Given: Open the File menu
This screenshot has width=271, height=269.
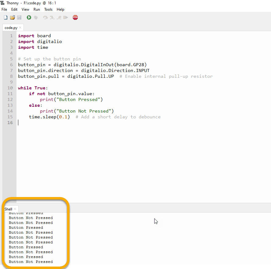Looking at the screenshot, I should [4, 9].
